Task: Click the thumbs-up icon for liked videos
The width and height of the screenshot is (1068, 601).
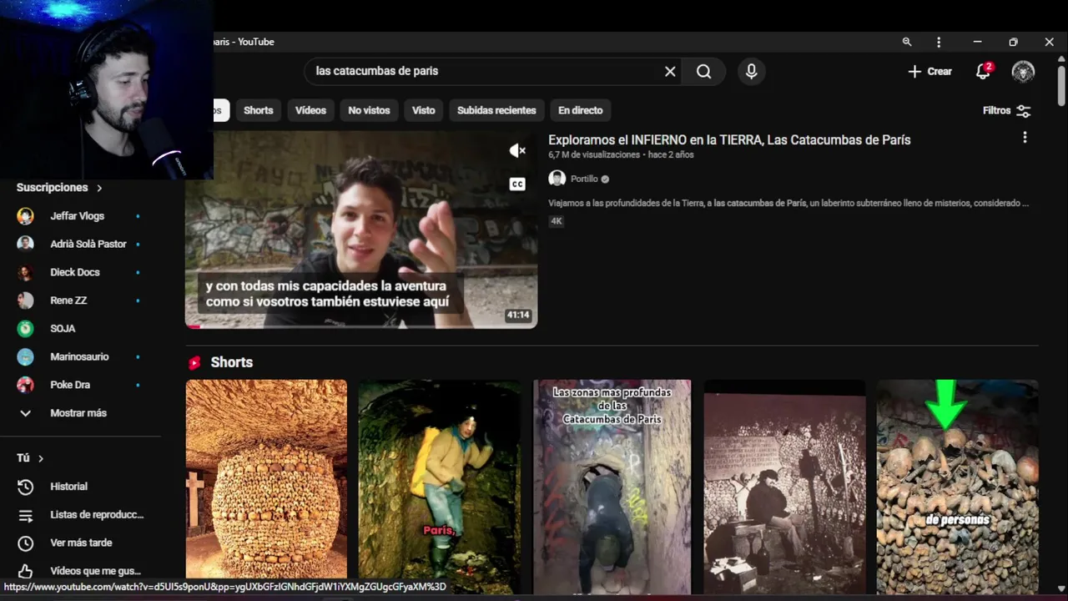Action: coord(26,571)
